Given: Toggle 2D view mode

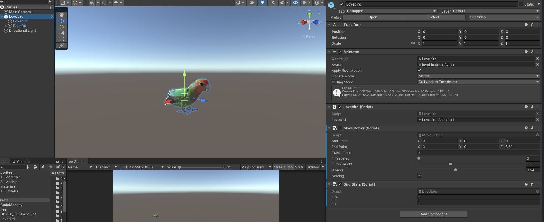Looking at the screenshot, I should [x=252, y=3].
